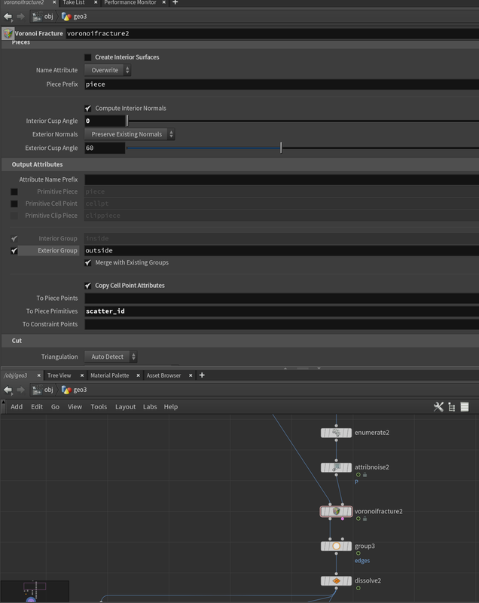Open the View menu
Viewport: 479px width, 603px height.
pos(75,407)
